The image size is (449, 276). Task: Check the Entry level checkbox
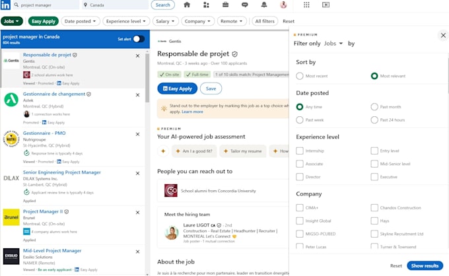click(374, 151)
